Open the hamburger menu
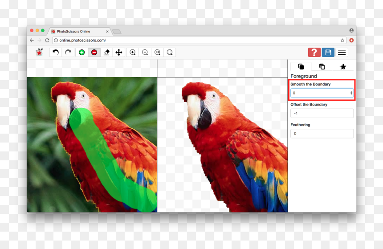Screen dimensions: 383x249 coord(342,52)
